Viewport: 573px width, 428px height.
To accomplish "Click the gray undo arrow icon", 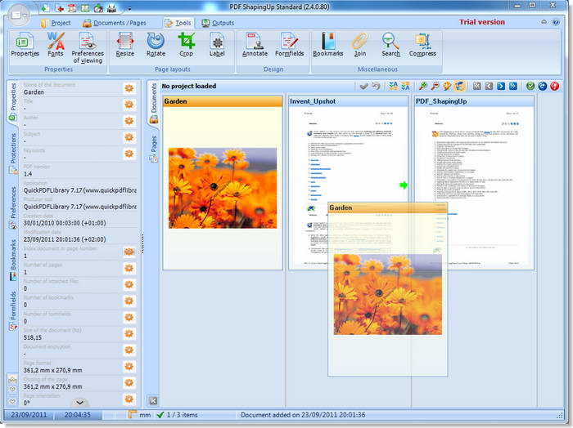I will click(x=376, y=86).
